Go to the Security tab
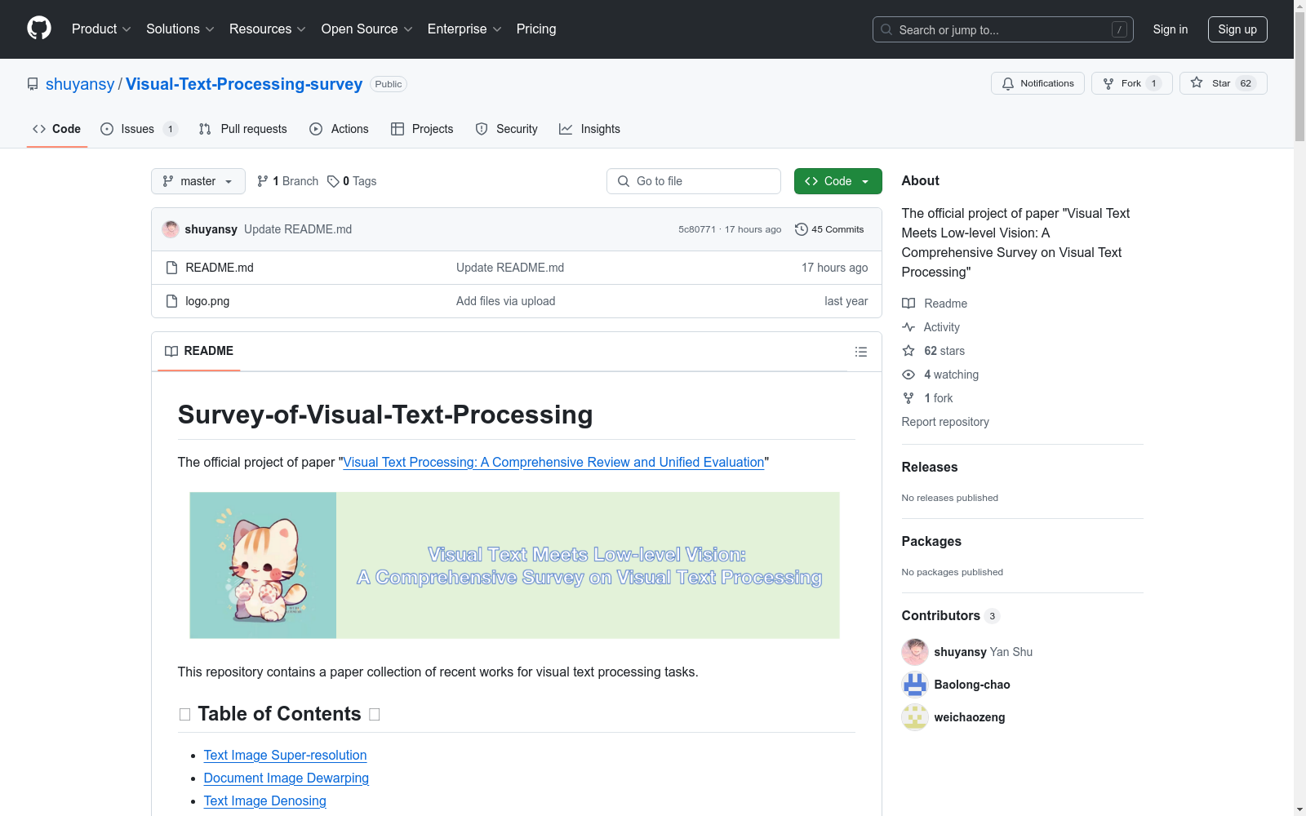 [x=507, y=129]
